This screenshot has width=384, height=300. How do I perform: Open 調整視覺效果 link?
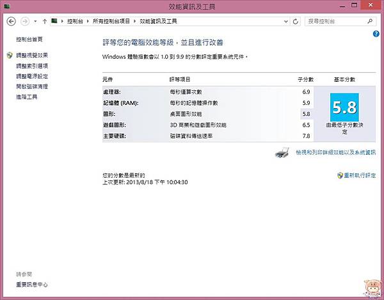click(32, 55)
